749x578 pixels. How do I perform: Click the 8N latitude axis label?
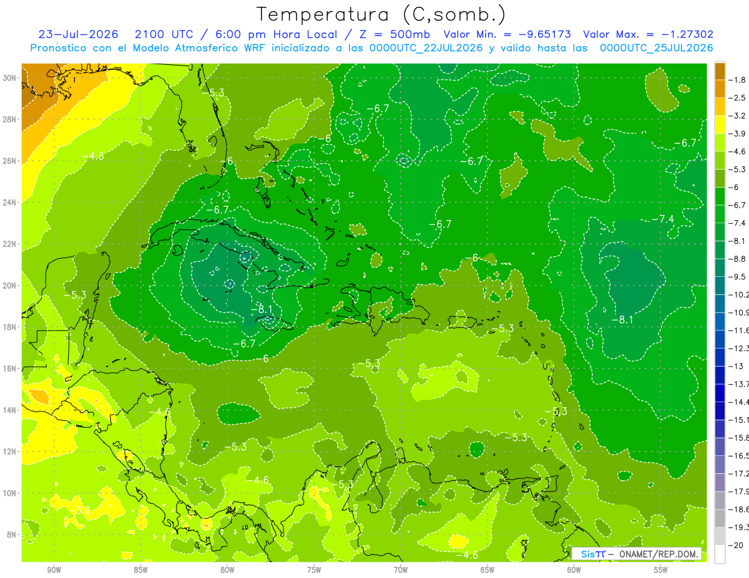click(x=10, y=534)
